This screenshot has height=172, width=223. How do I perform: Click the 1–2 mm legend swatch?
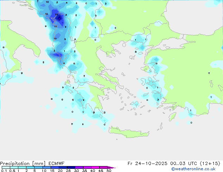[22, 167]
